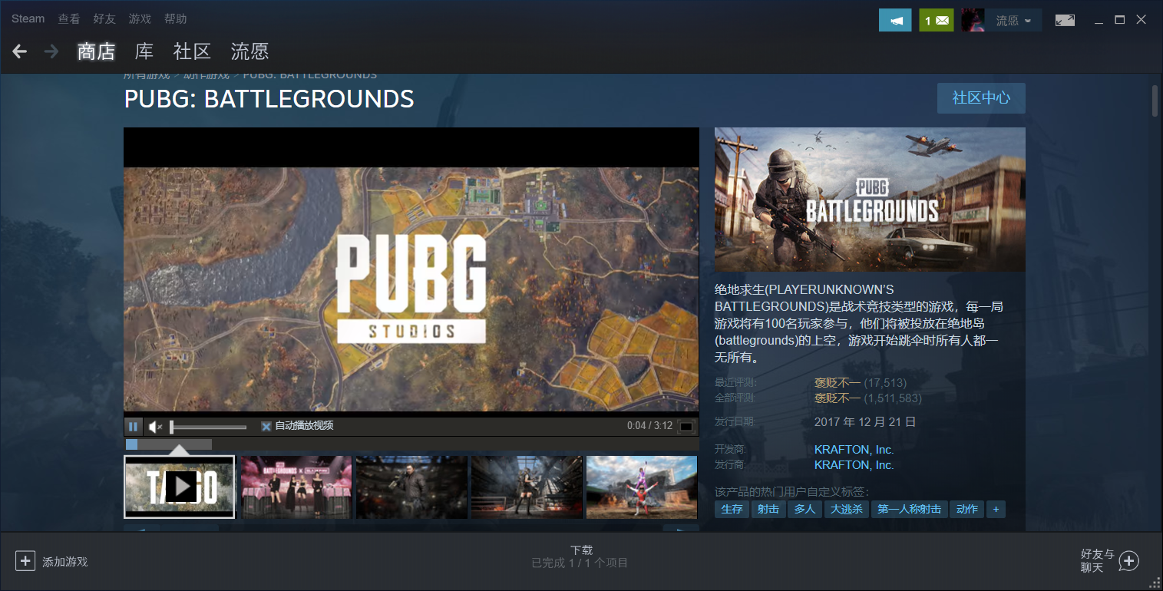Image resolution: width=1163 pixels, height=591 pixels.
Task: Select the 生存 tag
Action: 732,509
